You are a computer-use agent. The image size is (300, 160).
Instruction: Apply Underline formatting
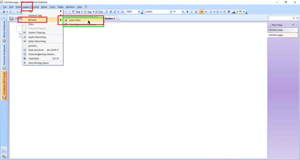click(196, 12)
